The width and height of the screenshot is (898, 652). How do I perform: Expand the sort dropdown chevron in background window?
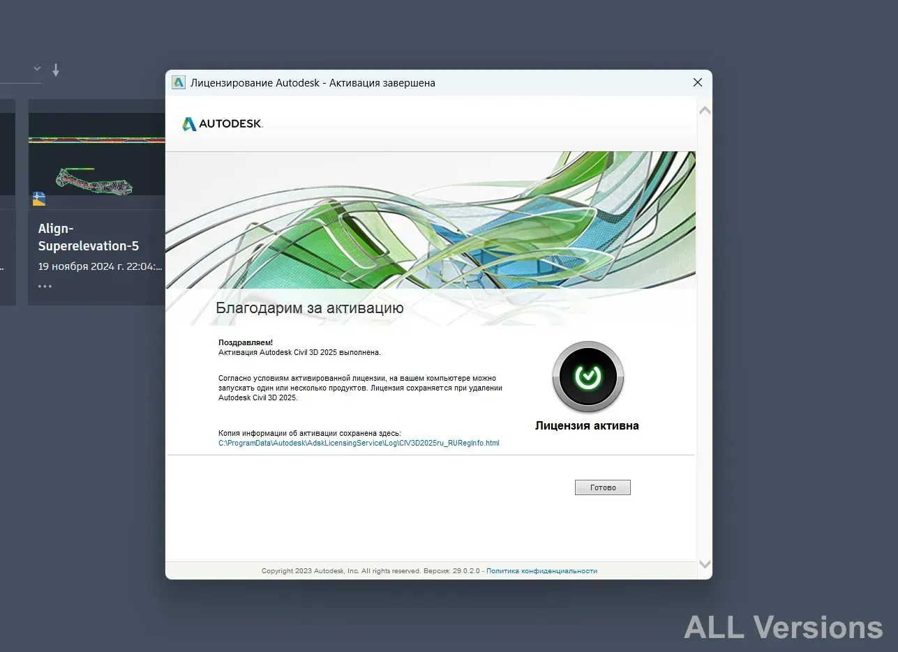click(x=37, y=69)
